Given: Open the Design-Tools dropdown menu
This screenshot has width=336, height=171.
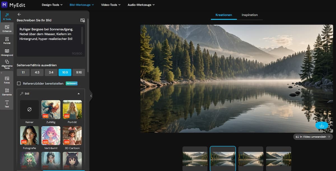Looking at the screenshot, I should [52, 5].
